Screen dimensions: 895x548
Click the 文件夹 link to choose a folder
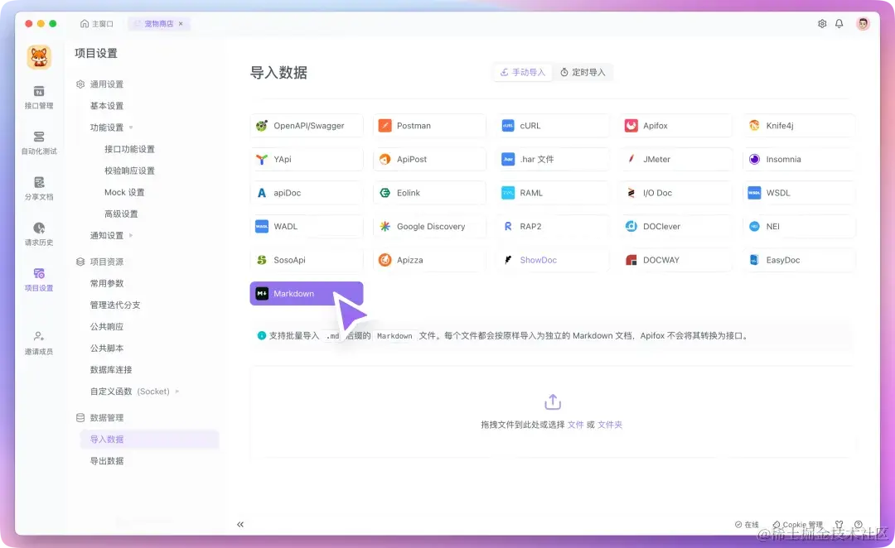pos(611,424)
